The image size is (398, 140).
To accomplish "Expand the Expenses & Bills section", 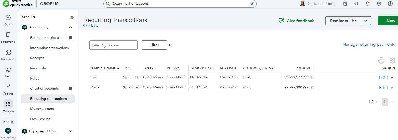I will (x=71, y=131).
